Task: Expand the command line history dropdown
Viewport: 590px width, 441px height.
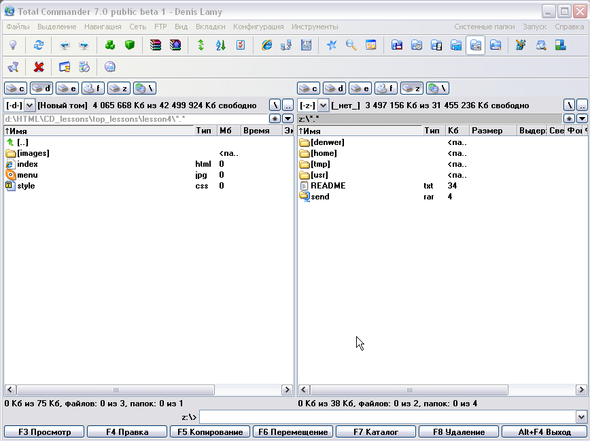Action: [581, 417]
